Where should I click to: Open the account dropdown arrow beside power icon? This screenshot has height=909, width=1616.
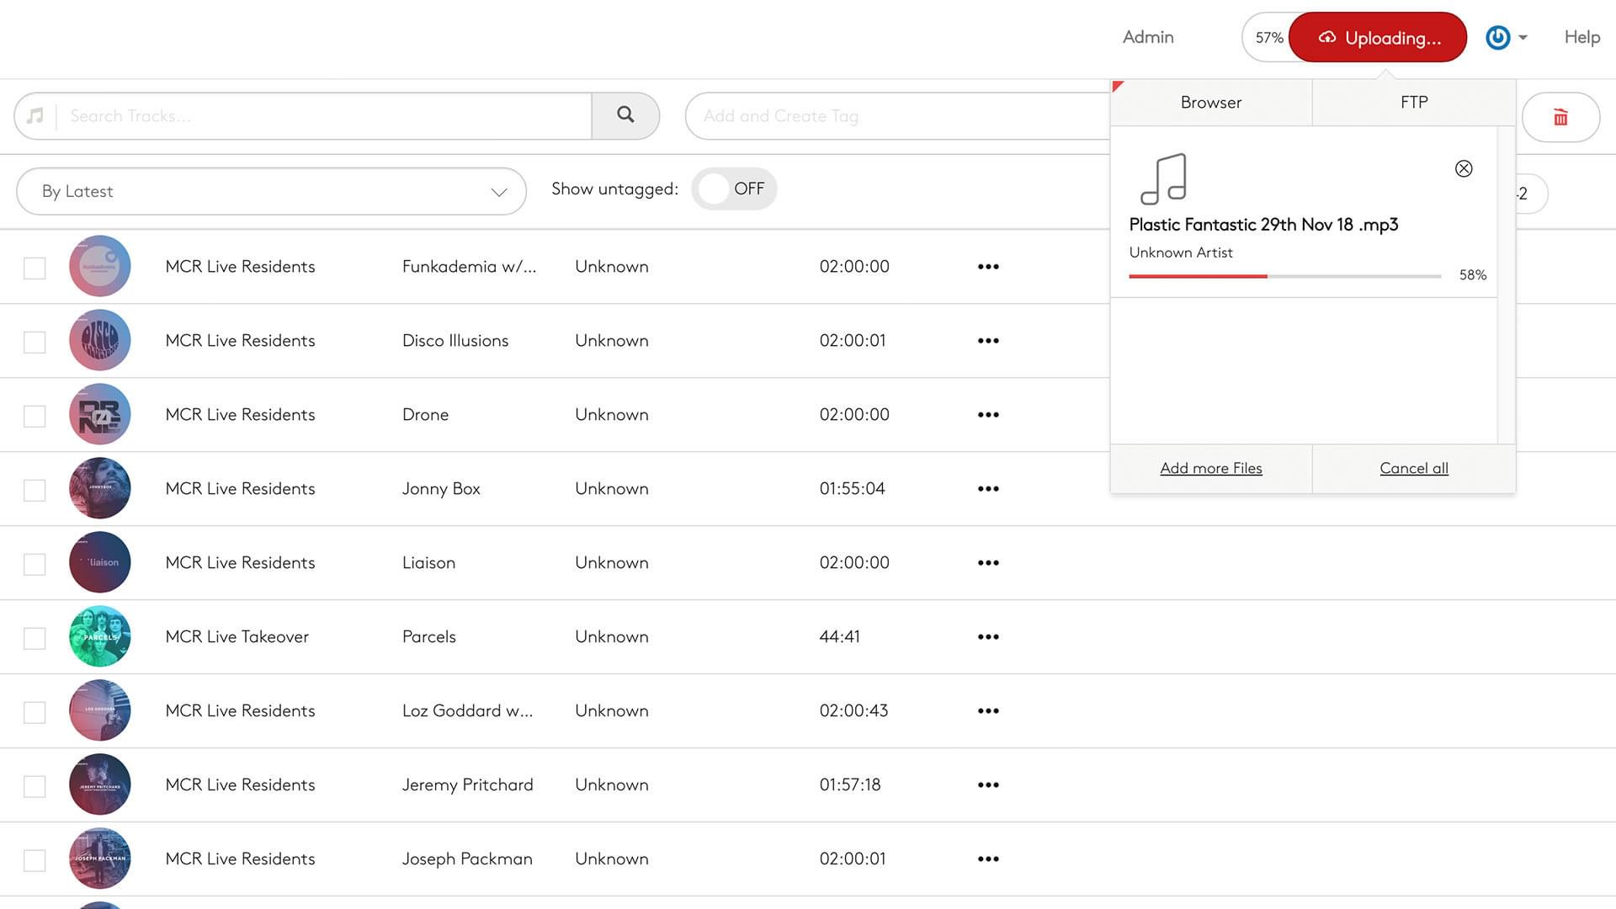(1523, 38)
